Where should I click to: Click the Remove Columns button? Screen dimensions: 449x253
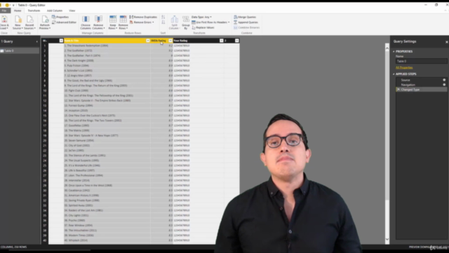tap(98, 22)
